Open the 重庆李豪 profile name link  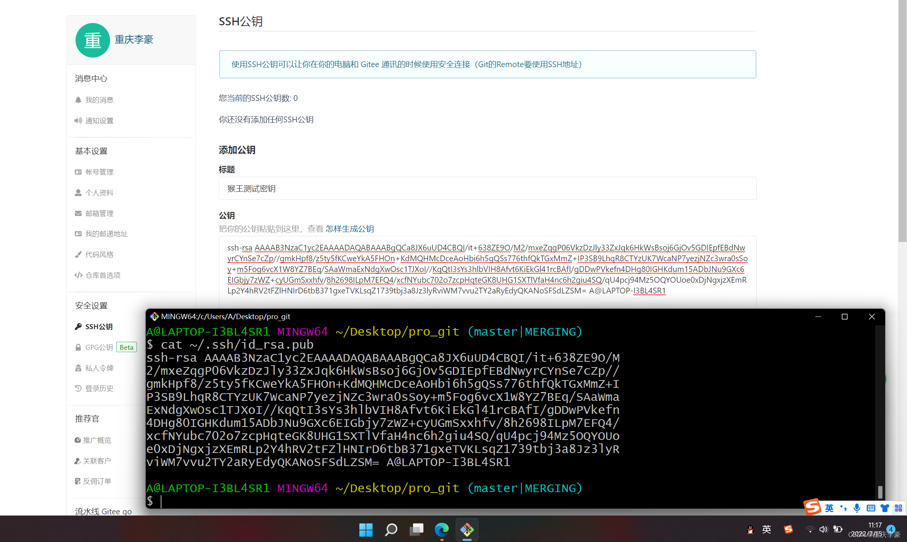click(134, 40)
